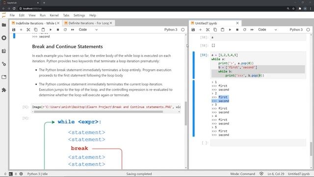
Task: Click Python 3 | Idle status bar item
Action: click(x=37, y=174)
